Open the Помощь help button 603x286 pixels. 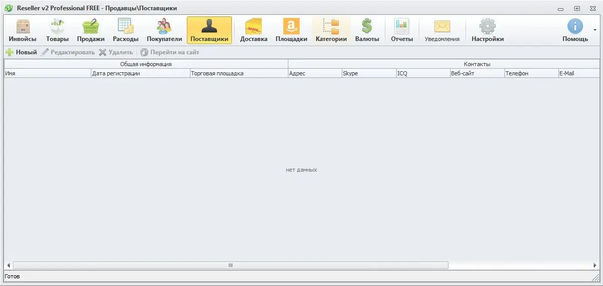pos(575,30)
